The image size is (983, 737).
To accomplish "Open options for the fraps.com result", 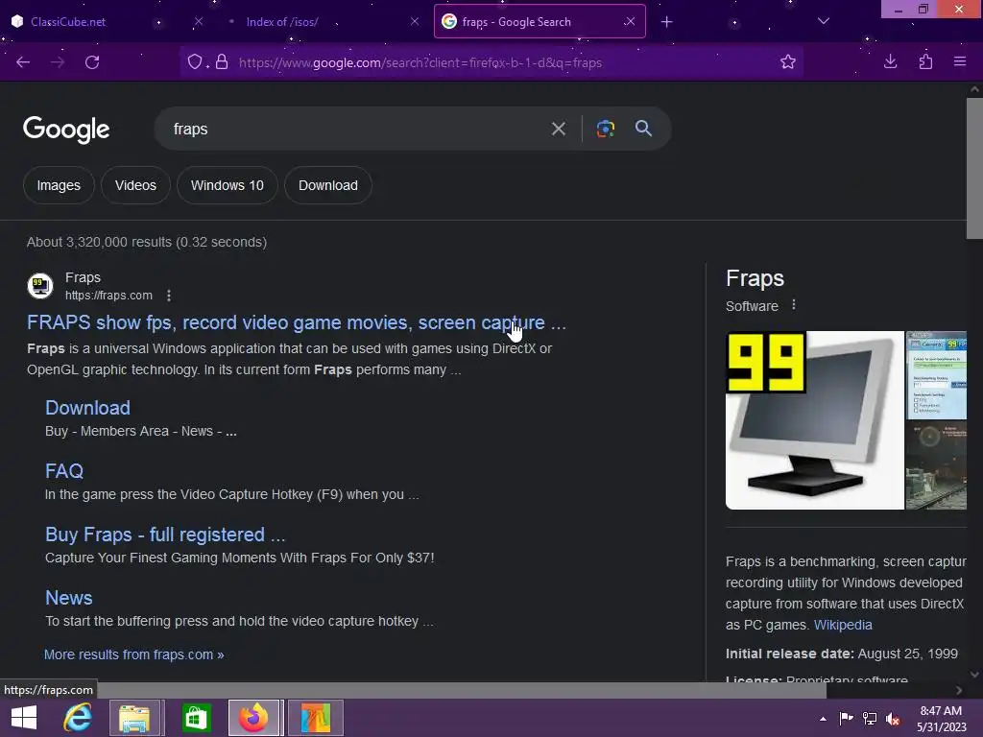I will (x=169, y=296).
